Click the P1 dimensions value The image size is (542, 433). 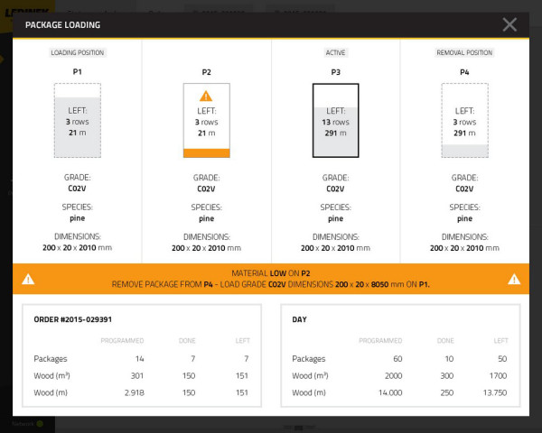click(77, 247)
